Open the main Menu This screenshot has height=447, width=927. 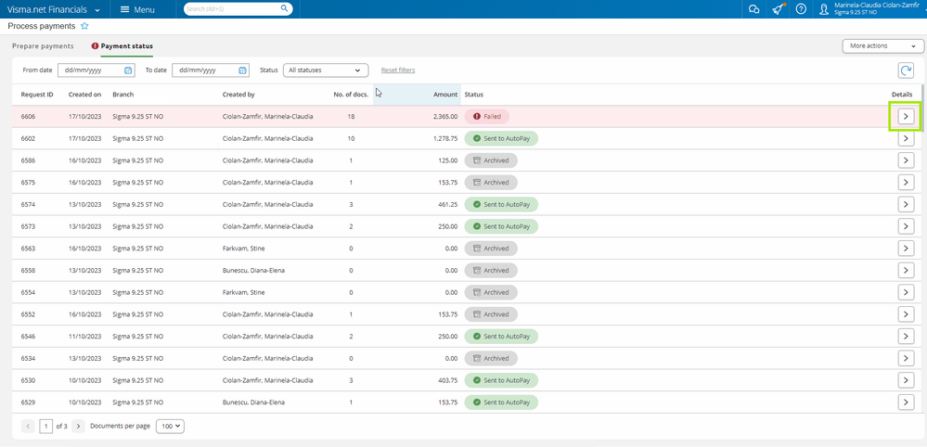click(137, 9)
